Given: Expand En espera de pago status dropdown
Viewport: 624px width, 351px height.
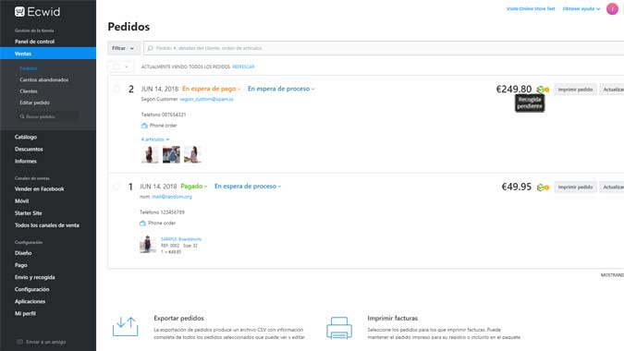Looking at the screenshot, I should coord(212,89).
